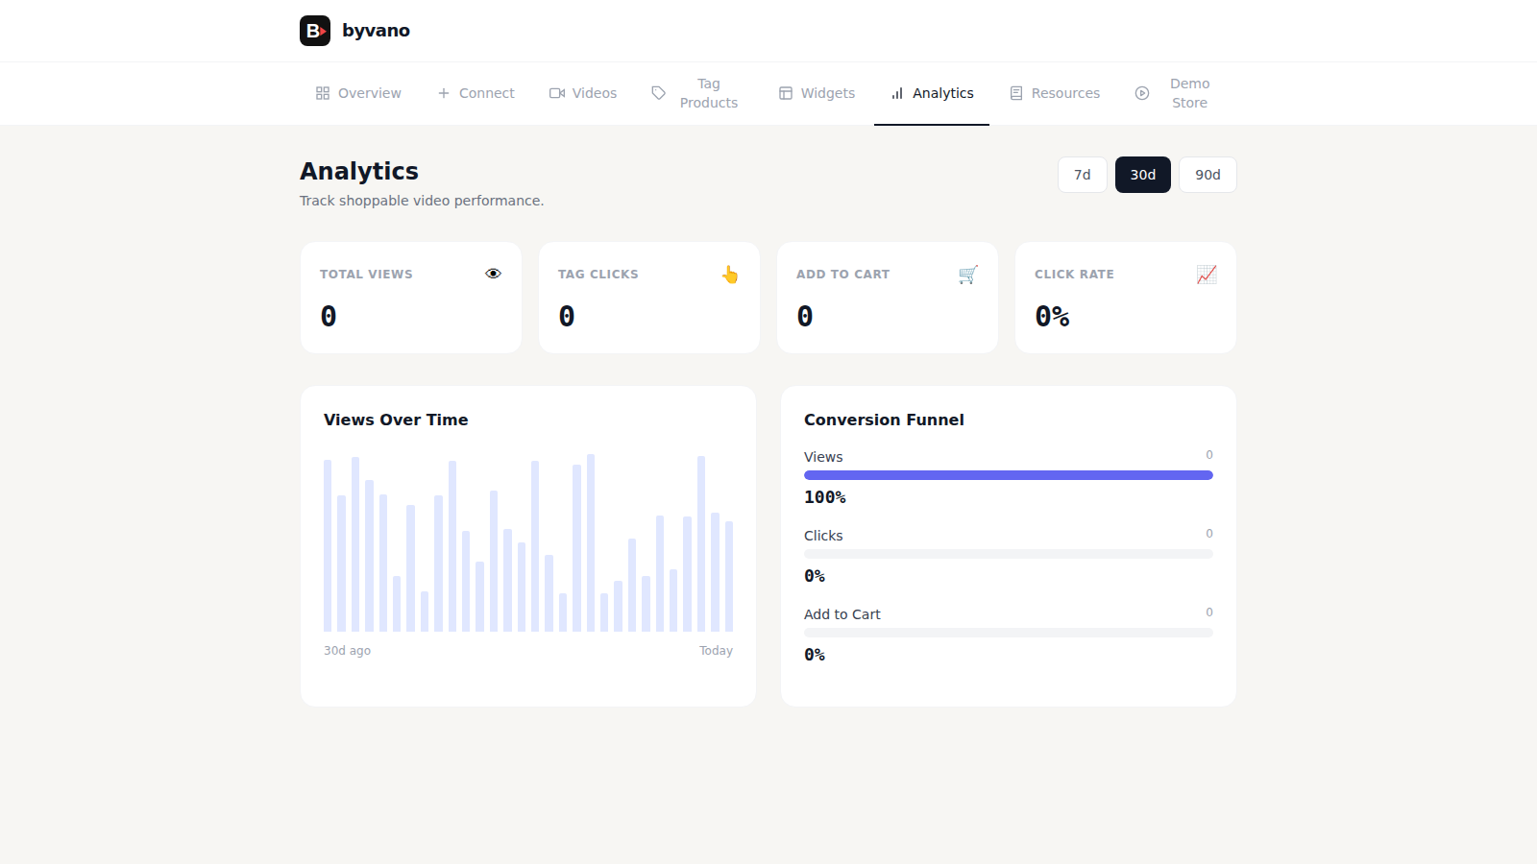Click the Connect plus icon

[x=443, y=92]
